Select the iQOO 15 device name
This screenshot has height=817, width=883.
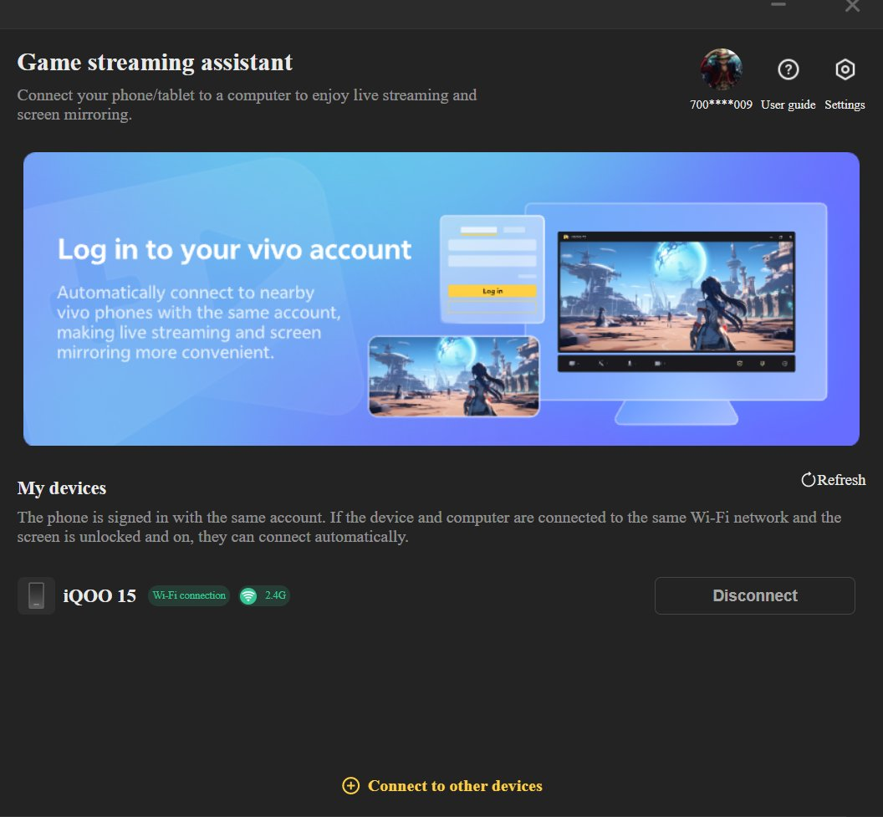click(x=100, y=596)
